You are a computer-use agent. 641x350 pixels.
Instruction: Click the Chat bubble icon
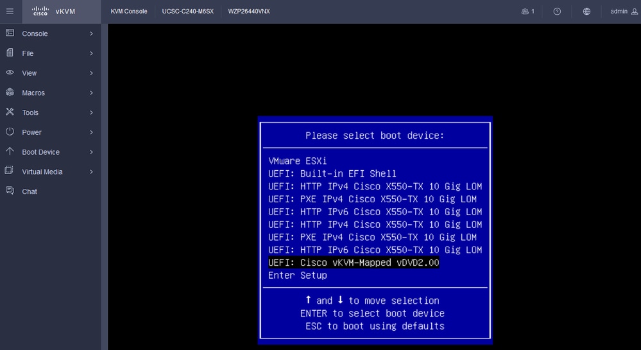[x=10, y=190]
